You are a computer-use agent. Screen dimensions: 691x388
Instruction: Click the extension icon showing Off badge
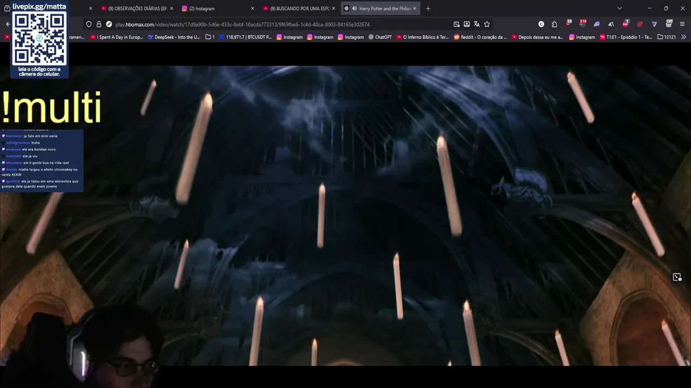[x=669, y=24]
